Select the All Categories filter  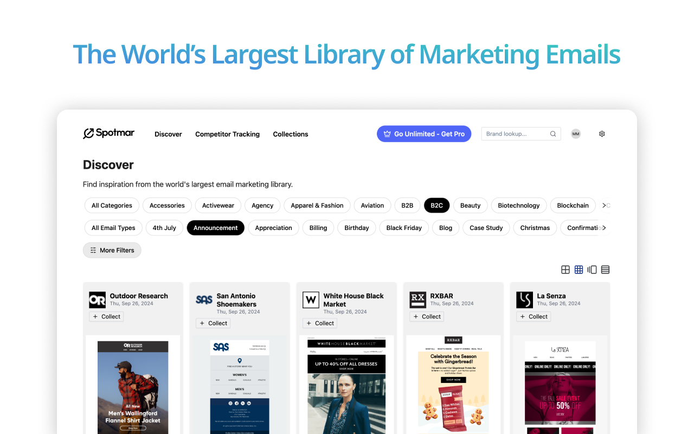pyautogui.click(x=112, y=206)
